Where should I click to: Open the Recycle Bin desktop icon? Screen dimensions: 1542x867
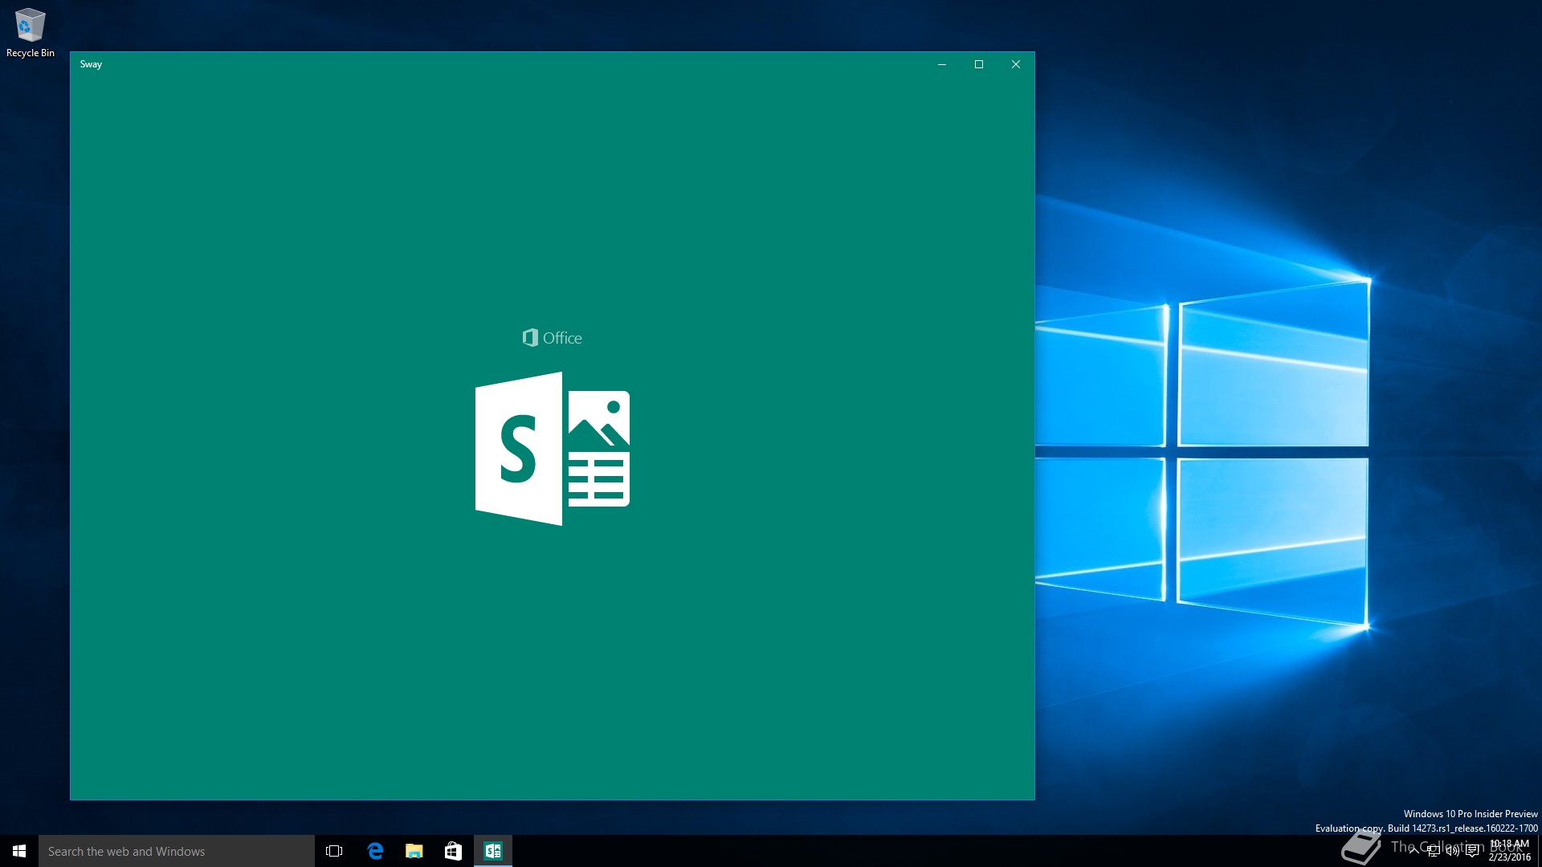31,33
